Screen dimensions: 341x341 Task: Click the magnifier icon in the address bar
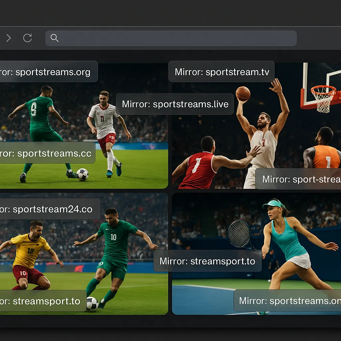(x=55, y=38)
